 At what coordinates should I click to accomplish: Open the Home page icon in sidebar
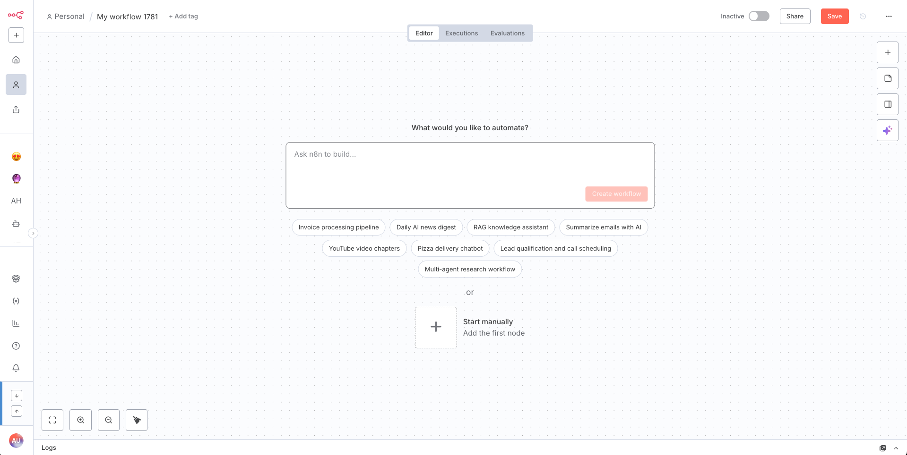[x=16, y=60]
